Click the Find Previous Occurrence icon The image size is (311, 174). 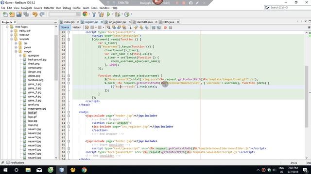[x=114, y=28]
